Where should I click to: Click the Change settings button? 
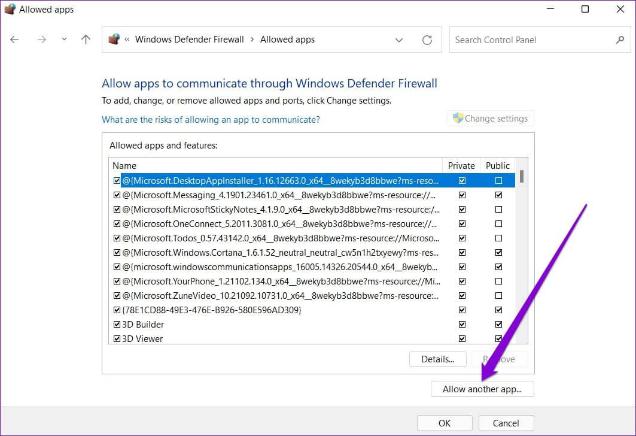point(491,119)
